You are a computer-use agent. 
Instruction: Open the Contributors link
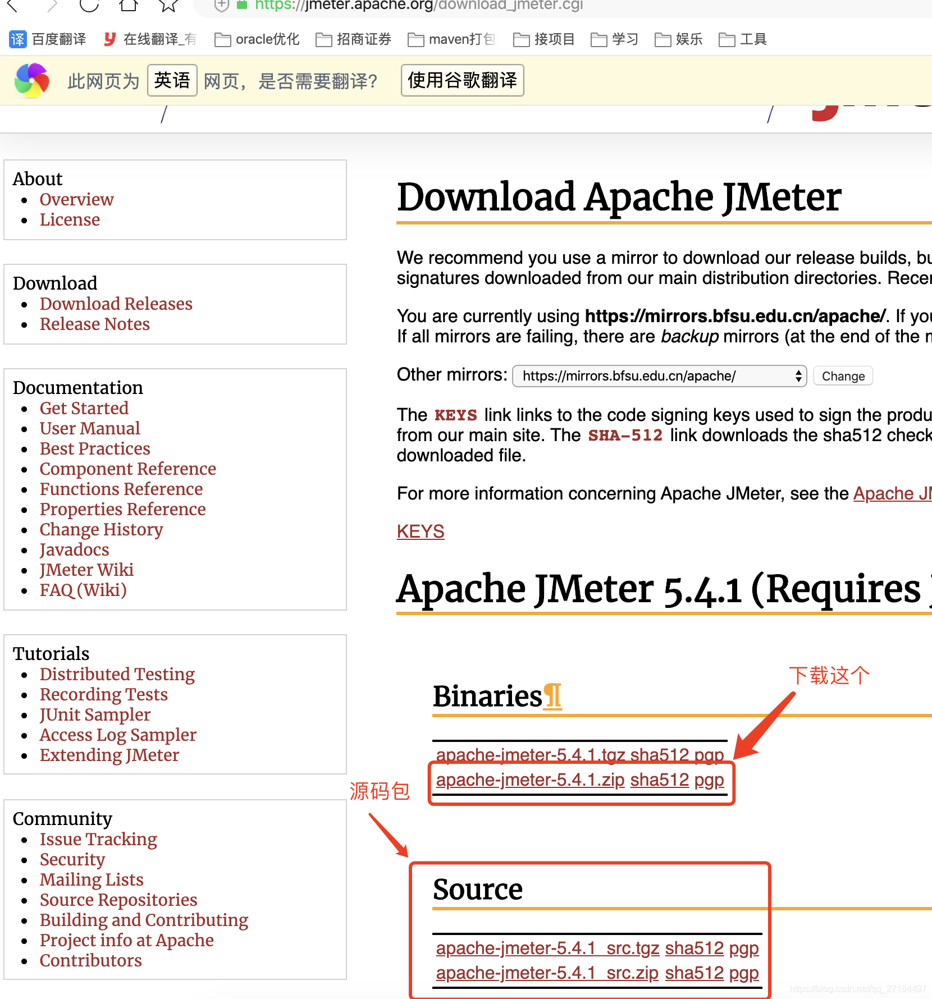pyautogui.click(x=91, y=960)
